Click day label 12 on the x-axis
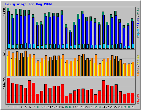 [x=54, y=107]
